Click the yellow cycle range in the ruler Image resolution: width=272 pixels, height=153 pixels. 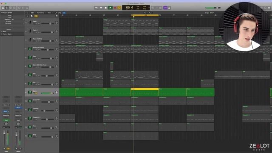pos(144,15)
